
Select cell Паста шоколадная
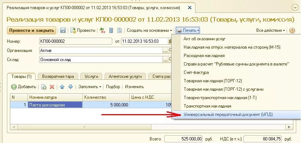click(55, 105)
